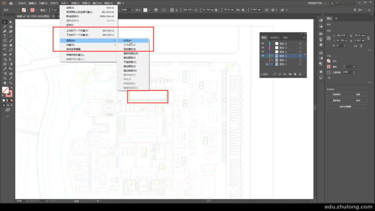Click the opacity 100% input field
This screenshot has width=375, height=211.
coord(346,72)
